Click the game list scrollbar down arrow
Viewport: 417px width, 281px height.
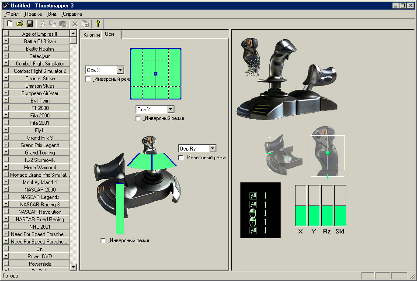[73, 266]
